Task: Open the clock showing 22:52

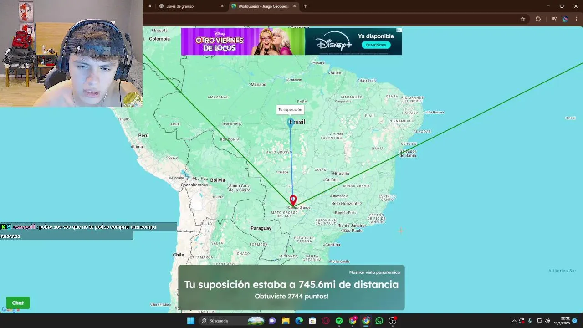Action: click(x=562, y=321)
